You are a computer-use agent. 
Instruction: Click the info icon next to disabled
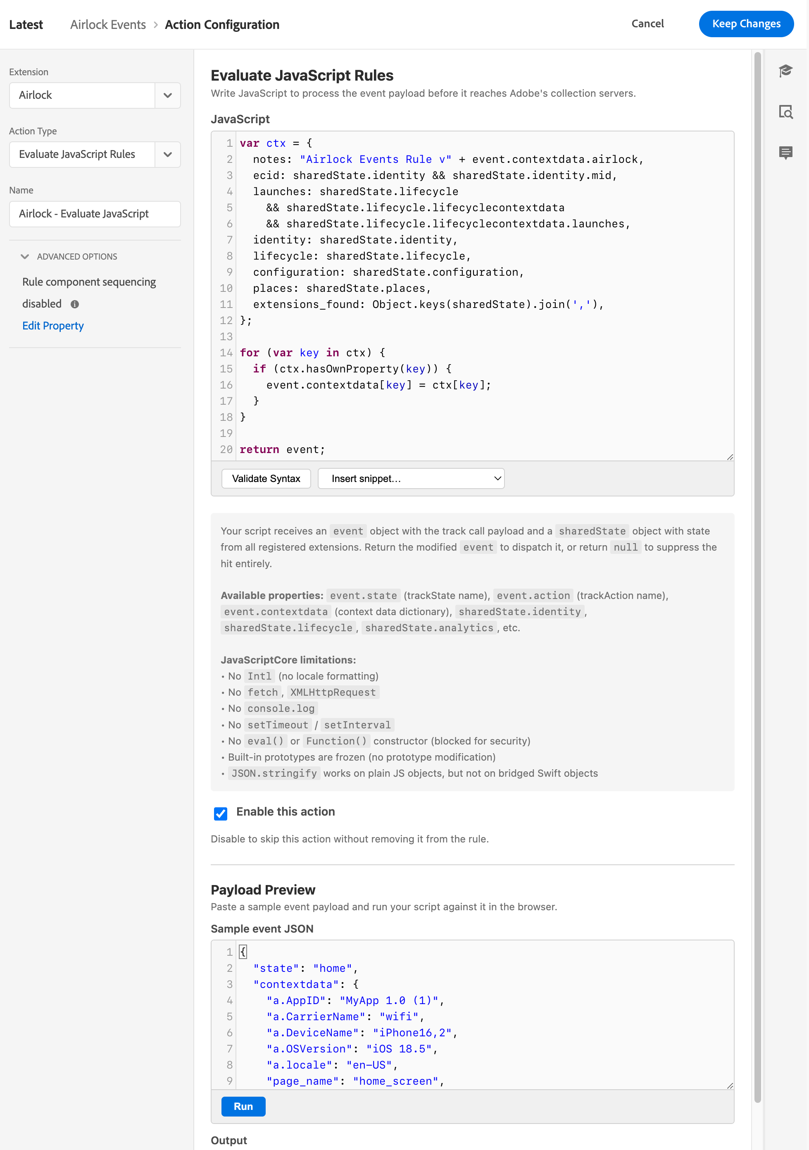tap(75, 304)
